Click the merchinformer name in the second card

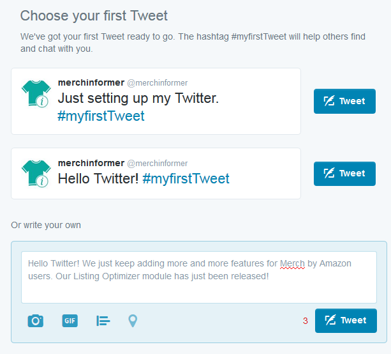91,163
